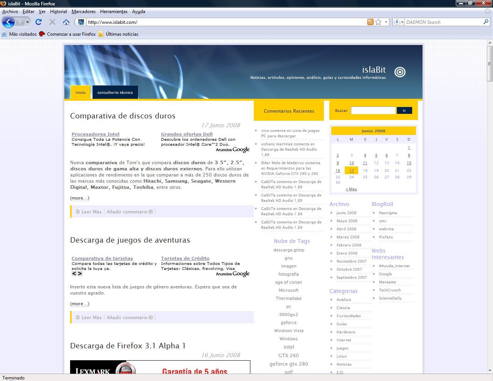Go to previous month « May
493x381 pixels.
click(x=351, y=189)
